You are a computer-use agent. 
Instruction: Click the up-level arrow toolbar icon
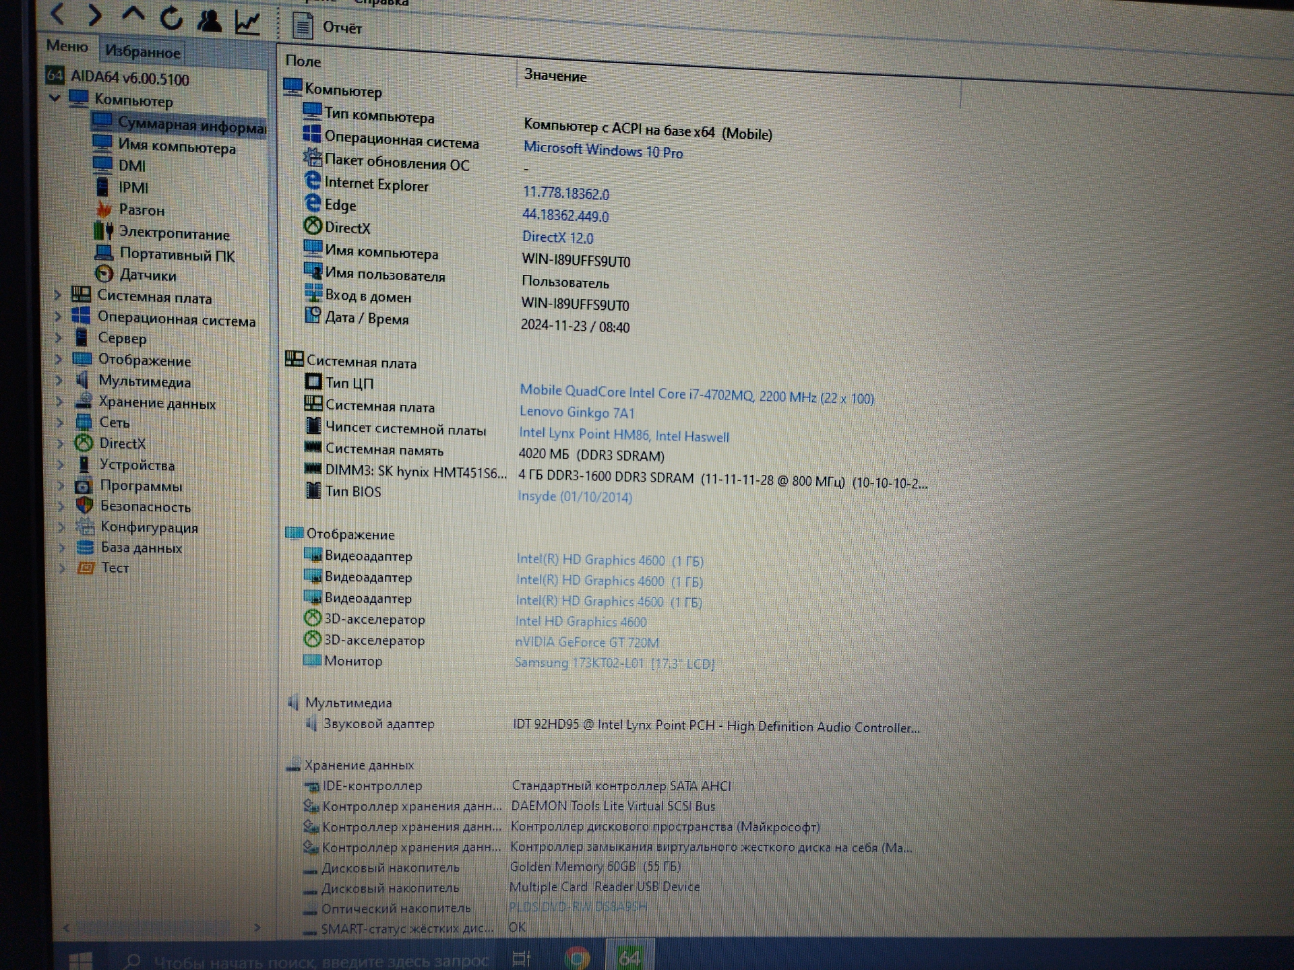(x=133, y=15)
